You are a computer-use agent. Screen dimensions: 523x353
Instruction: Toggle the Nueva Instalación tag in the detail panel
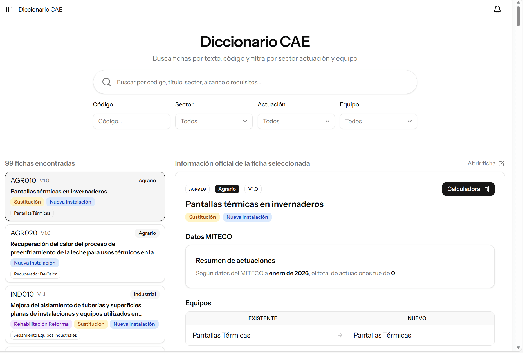click(x=247, y=217)
